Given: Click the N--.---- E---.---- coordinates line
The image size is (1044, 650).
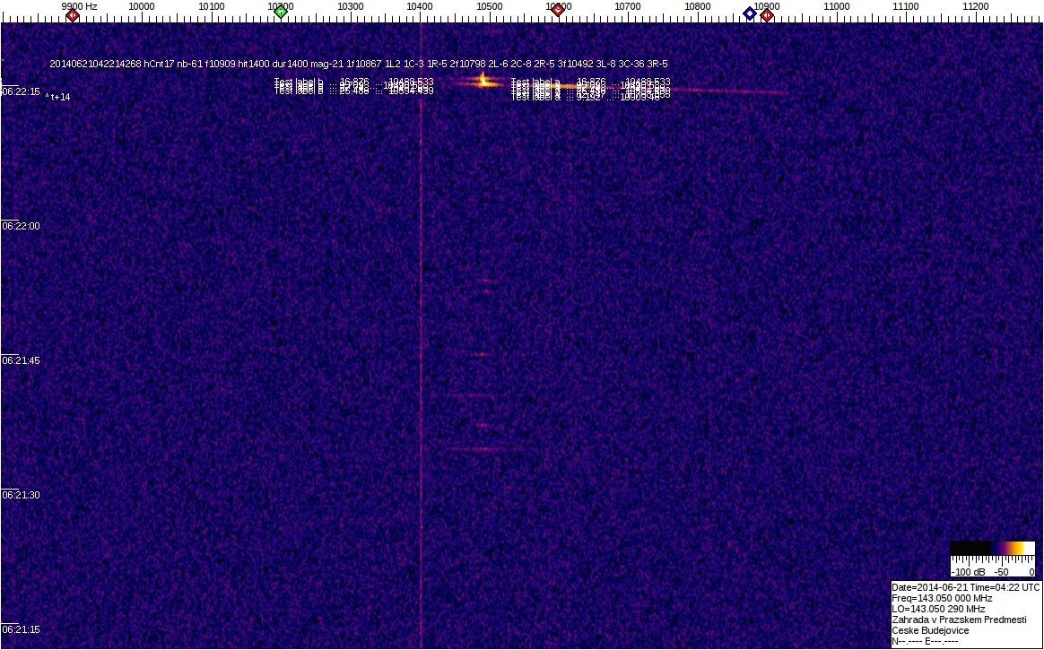Looking at the screenshot, I should click(926, 641).
